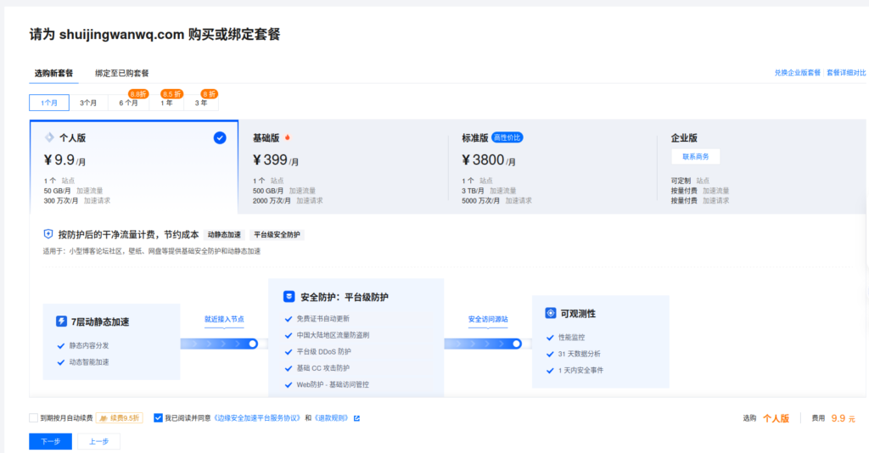Enable 到期按月自动续费 checkbox
869x453 pixels.
(x=34, y=418)
